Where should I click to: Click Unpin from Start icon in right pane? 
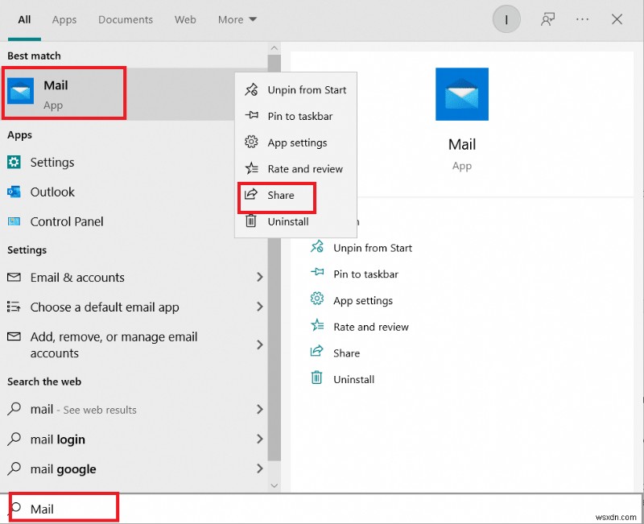tap(317, 247)
